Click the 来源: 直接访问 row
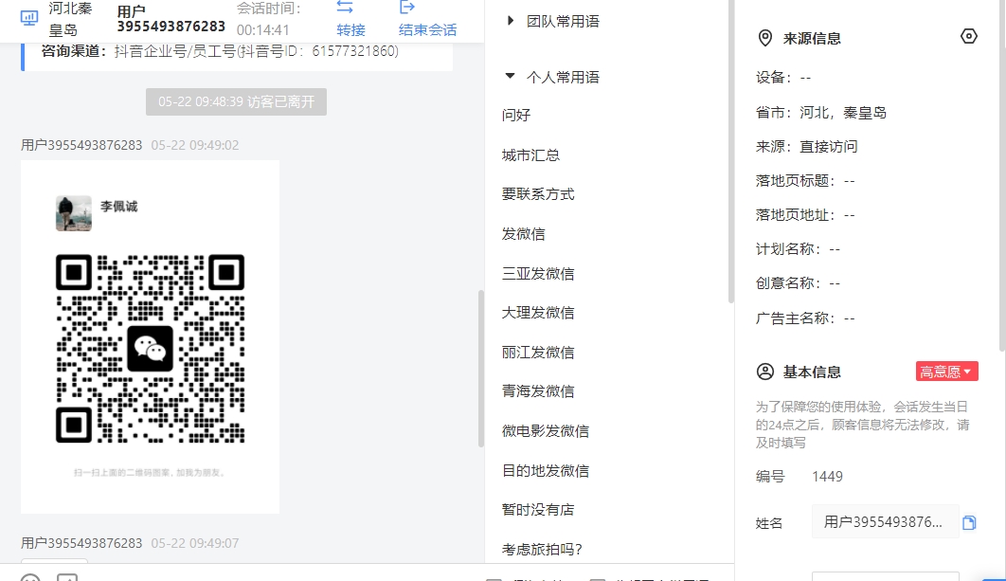 [x=806, y=147]
